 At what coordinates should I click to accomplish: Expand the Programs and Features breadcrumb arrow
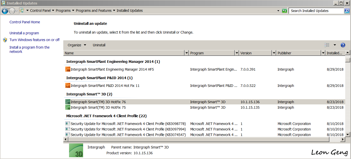pyautogui.click(x=114, y=11)
